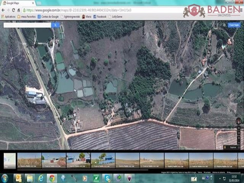Launch Internet Explorer from the taskbar
This screenshot has width=244, height=183.
(41, 179)
